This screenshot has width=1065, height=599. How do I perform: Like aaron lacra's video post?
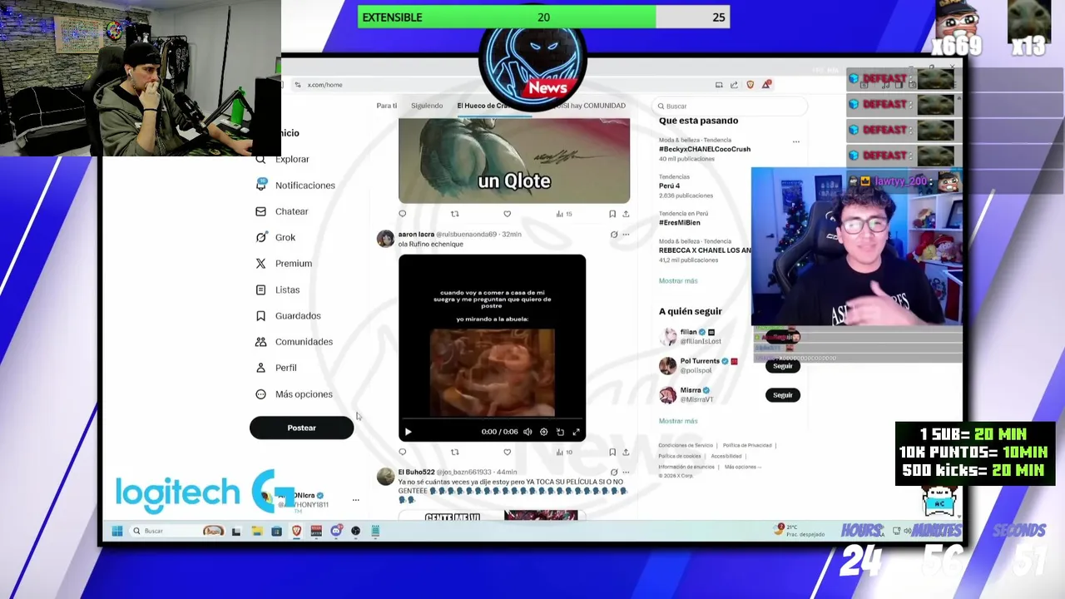coord(507,452)
